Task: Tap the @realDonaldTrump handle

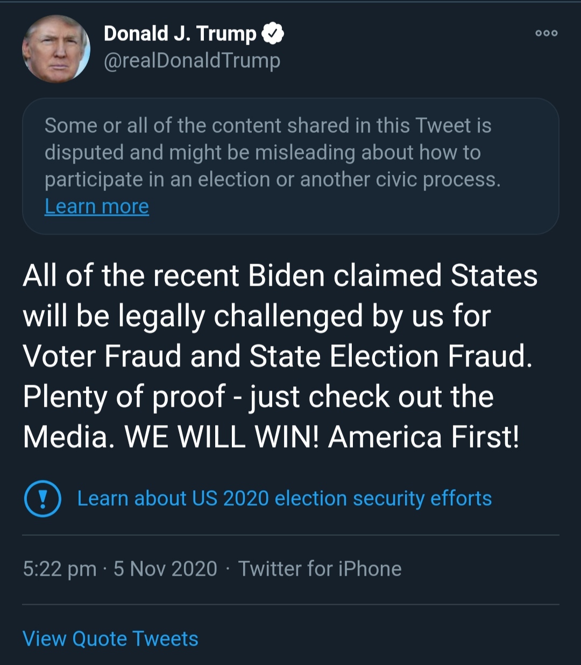Action: click(192, 60)
